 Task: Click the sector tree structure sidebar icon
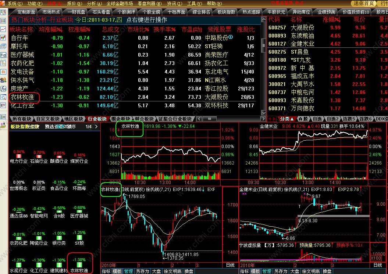point(3,64)
